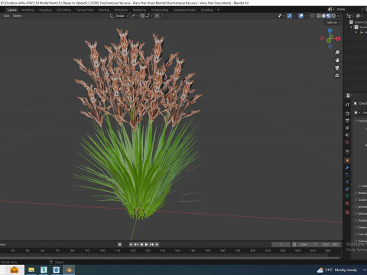This screenshot has width=367, height=275.
Task: Play the animation forward
Action: 147,244
